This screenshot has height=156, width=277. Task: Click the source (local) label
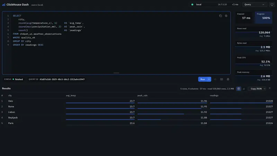click(x=37, y=5)
